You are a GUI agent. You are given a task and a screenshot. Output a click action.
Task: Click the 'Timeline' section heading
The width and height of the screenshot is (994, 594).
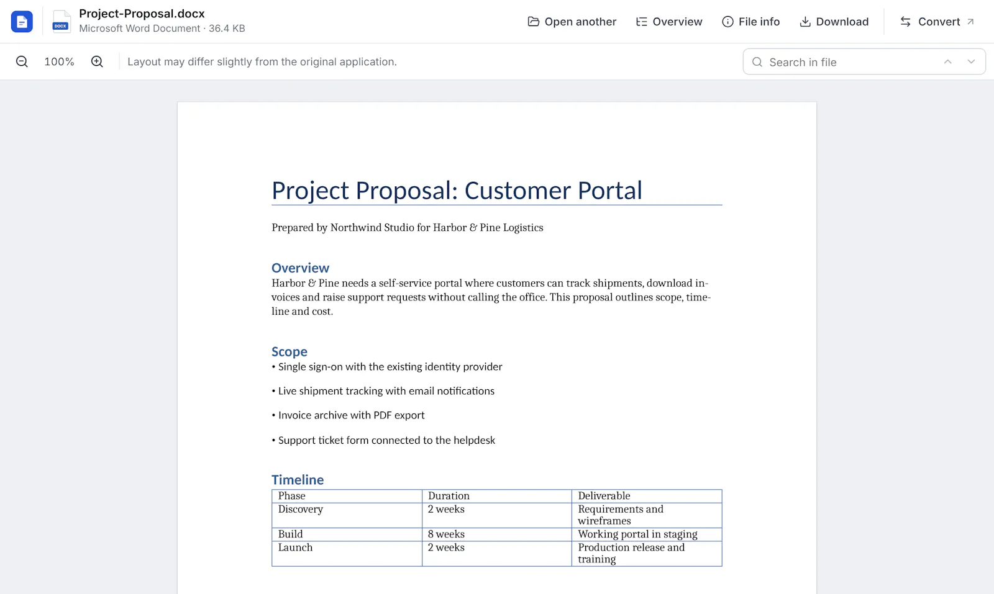pos(298,480)
